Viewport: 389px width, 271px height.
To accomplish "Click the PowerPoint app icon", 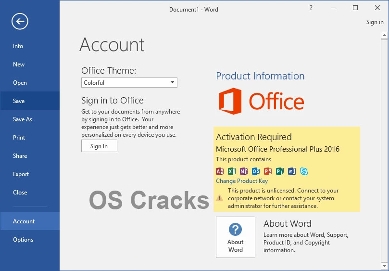I will pos(268,171).
